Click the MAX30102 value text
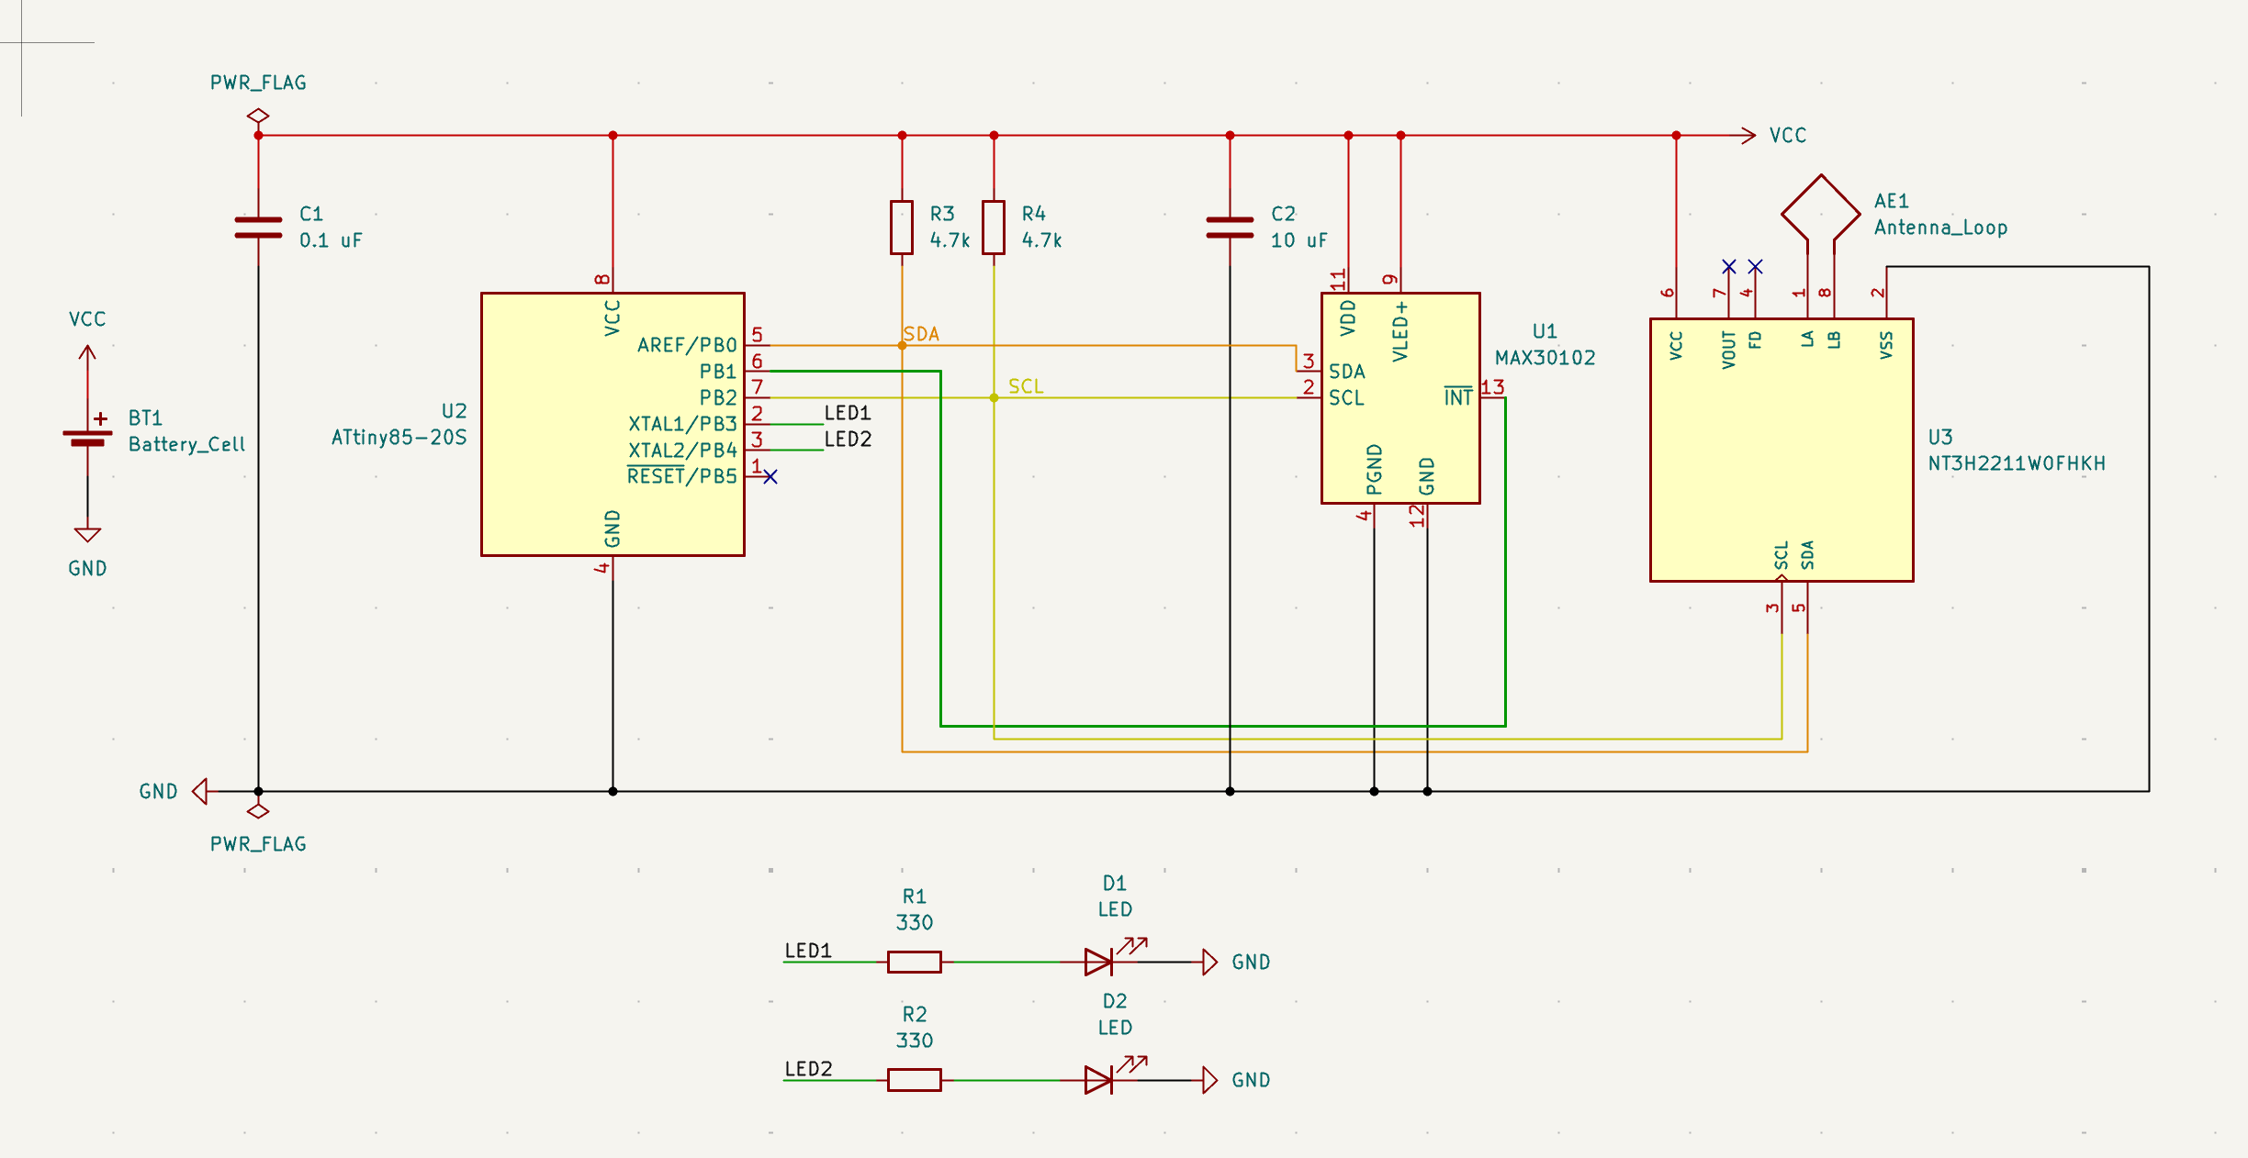This screenshot has height=1158, width=2248. click(1545, 358)
